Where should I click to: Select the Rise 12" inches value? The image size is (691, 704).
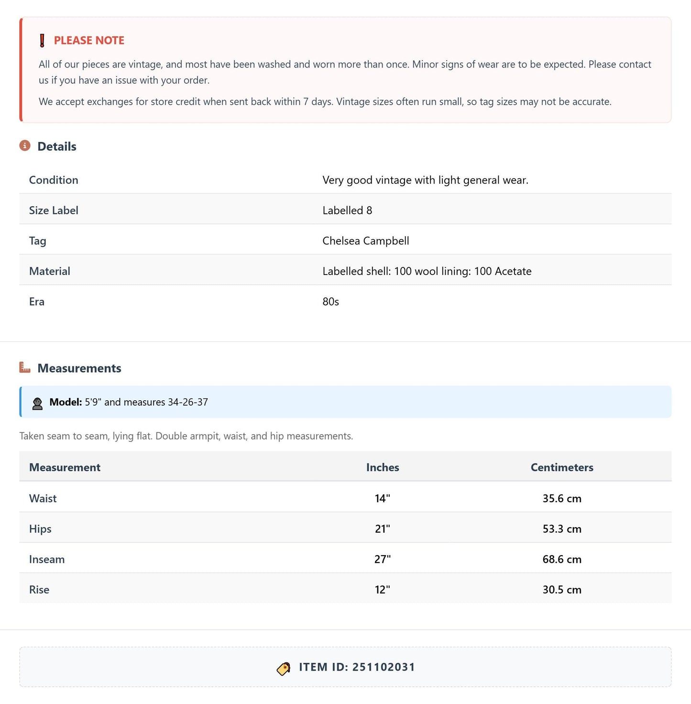coord(383,590)
